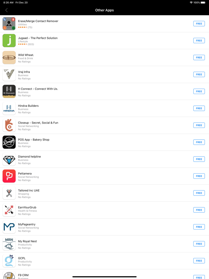This screenshot has width=209, height=279.
Task: Get Jugaad with its FREE button
Action: coord(199,41)
